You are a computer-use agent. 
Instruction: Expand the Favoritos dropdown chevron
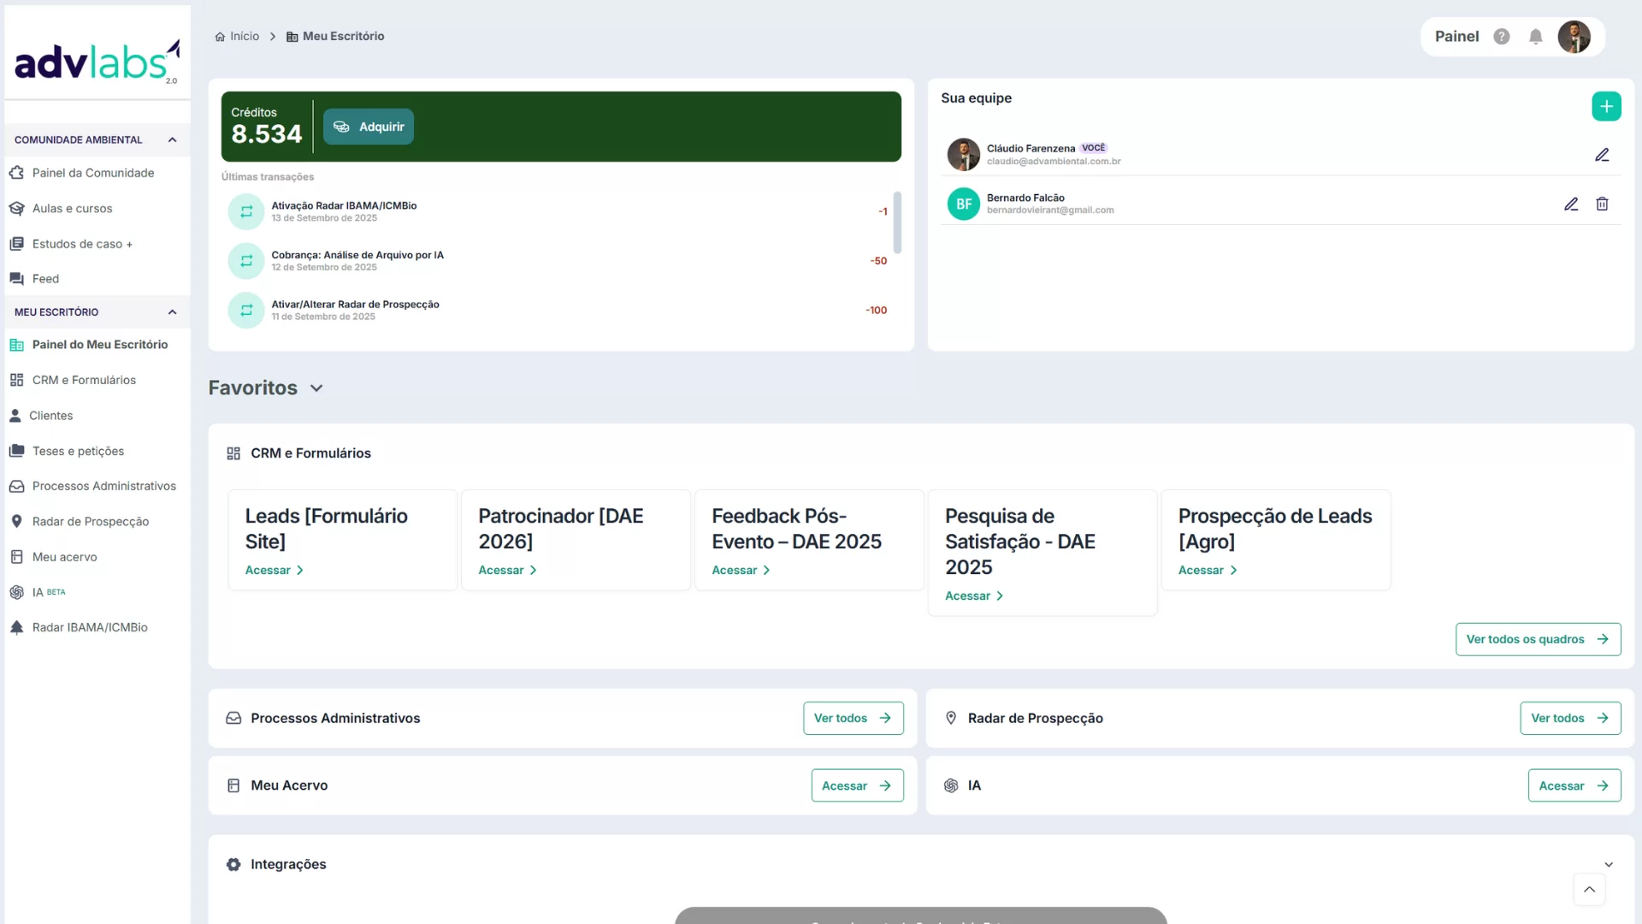pos(316,388)
